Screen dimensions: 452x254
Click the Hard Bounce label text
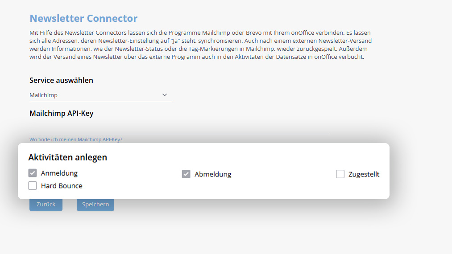pos(62,186)
